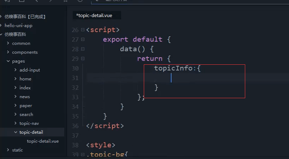The image size is (289, 159).
Task: Expand the components folder arrow
Action: tap(8, 52)
